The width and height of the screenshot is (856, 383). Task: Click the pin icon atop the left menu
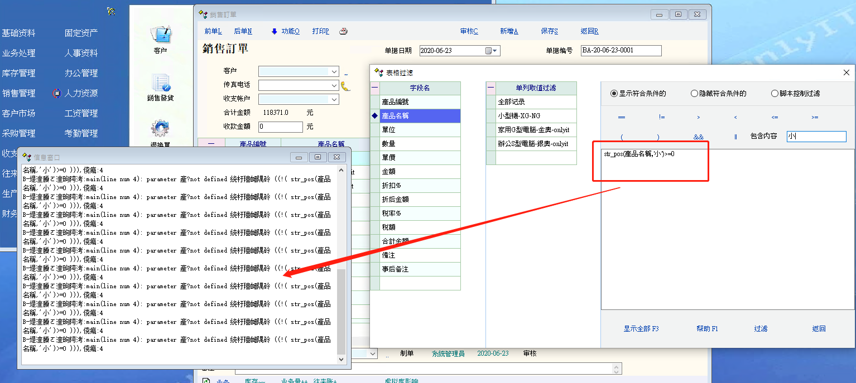[x=111, y=11]
